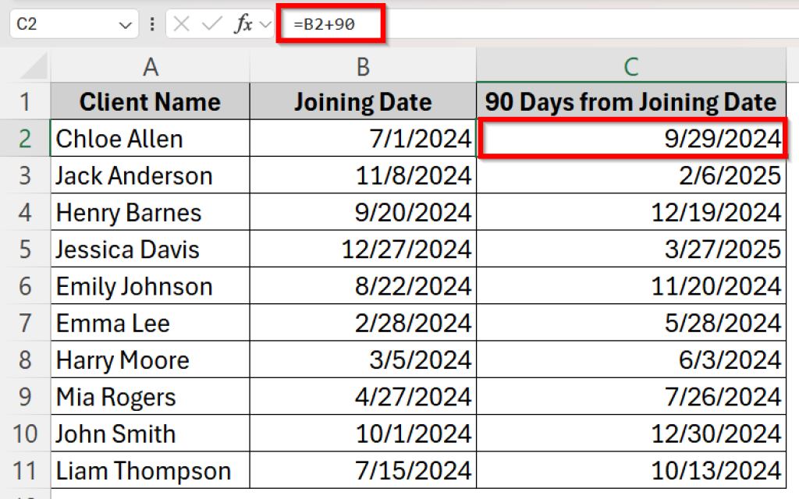Image resolution: width=799 pixels, height=499 pixels.
Task: Click the Cancel (X) icon in formula bar
Action: click(x=182, y=24)
